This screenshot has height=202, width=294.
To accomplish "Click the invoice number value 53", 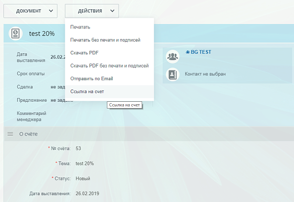I will 78,149.
